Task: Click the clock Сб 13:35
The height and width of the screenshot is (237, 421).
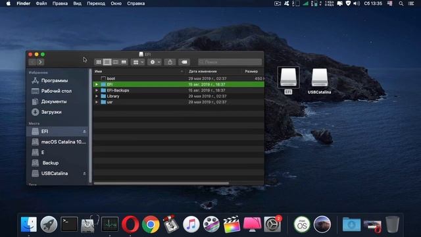Action: (373, 3)
